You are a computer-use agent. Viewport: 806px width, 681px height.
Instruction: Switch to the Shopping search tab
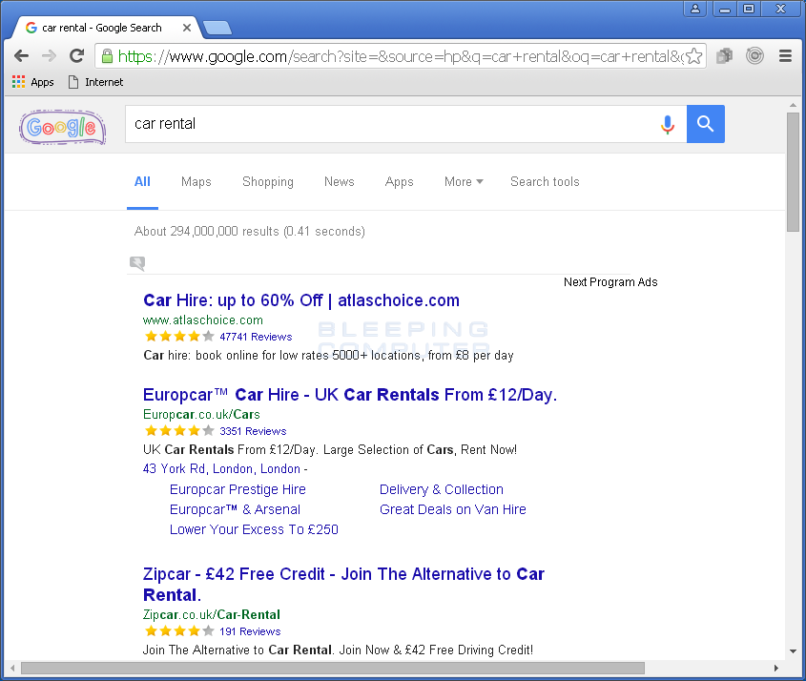click(268, 182)
